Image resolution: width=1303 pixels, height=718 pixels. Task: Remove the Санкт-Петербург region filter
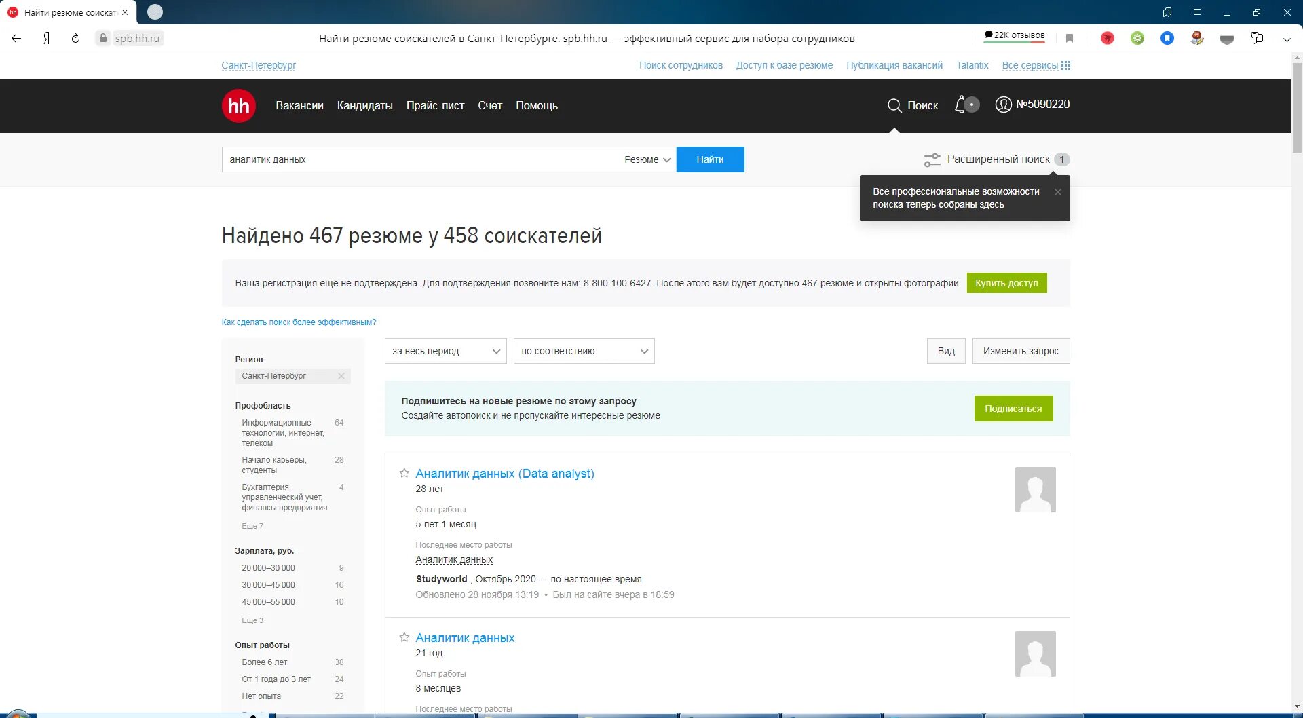click(x=341, y=376)
